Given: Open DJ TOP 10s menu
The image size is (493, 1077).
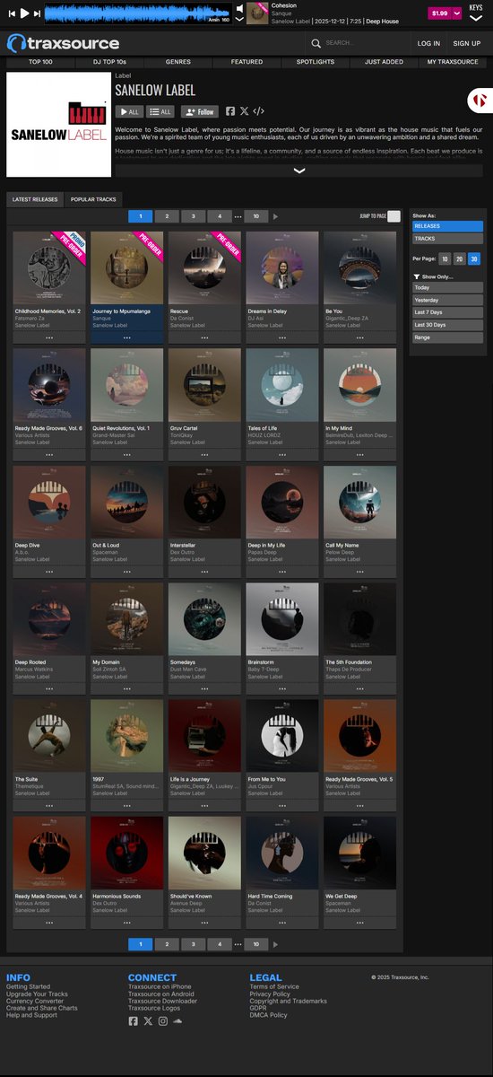Looking at the screenshot, I should [109, 62].
